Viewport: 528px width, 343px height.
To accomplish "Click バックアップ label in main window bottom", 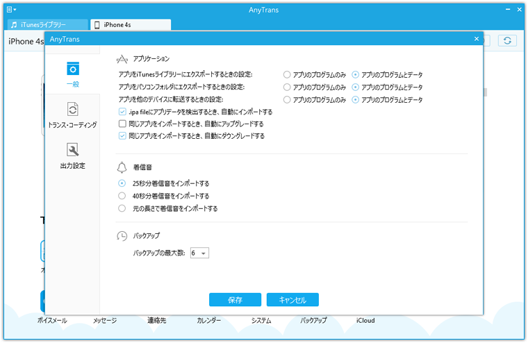I will (313, 321).
